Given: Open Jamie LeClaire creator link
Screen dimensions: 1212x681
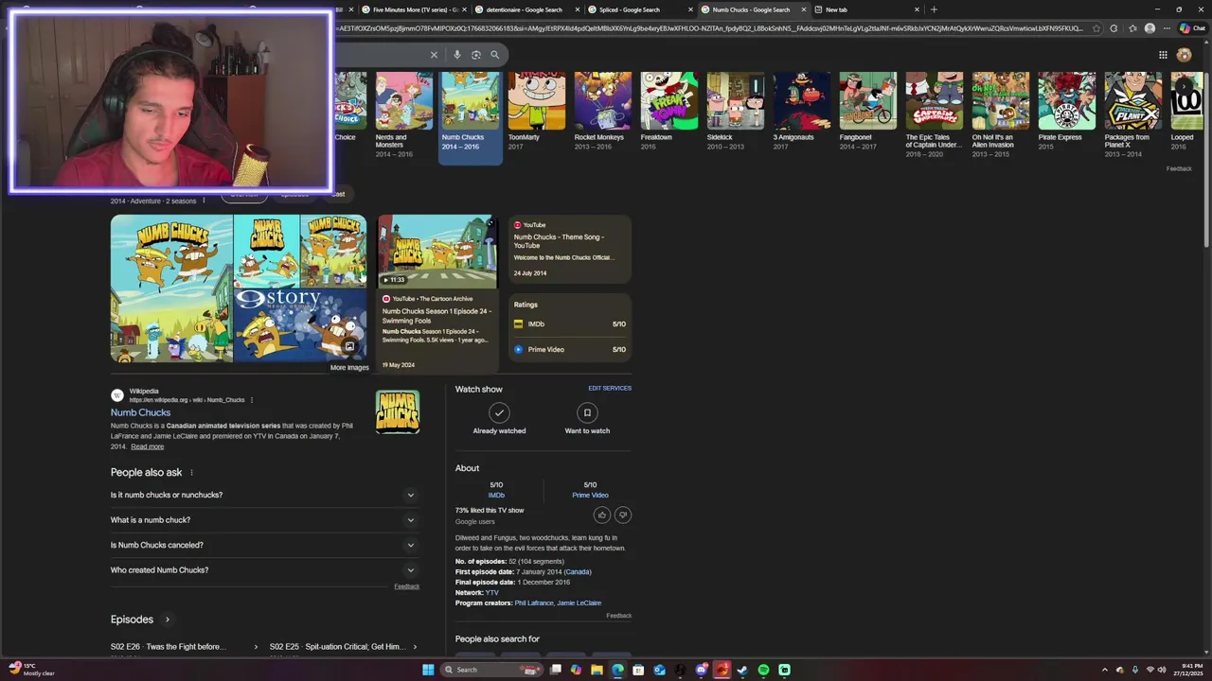Looking at the screenshot, I should [x=579, y=602].
